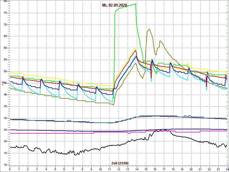Click hour 5 on the time axis
Image resolution: width=229 pixels, height=172 pixels.
click(x=55, y=169)
